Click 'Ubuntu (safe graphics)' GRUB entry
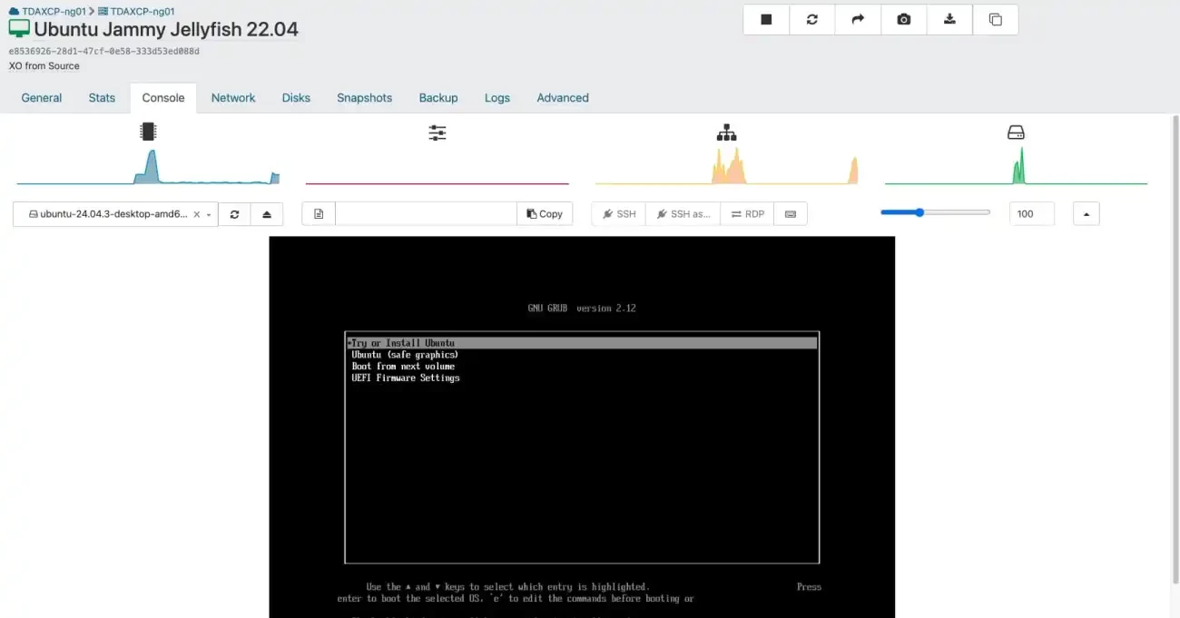Screen dimensions: 1180x618 (405, 355)
